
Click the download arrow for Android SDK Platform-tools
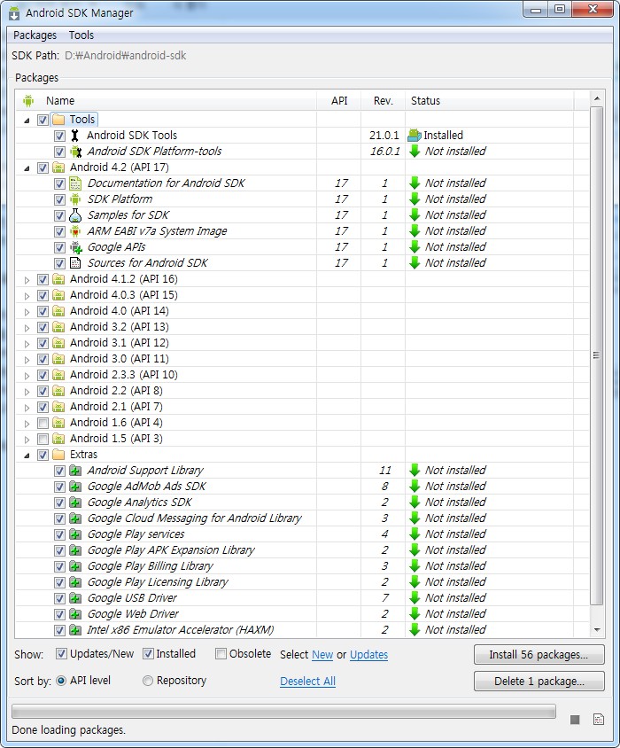click(x=415, y=152)
